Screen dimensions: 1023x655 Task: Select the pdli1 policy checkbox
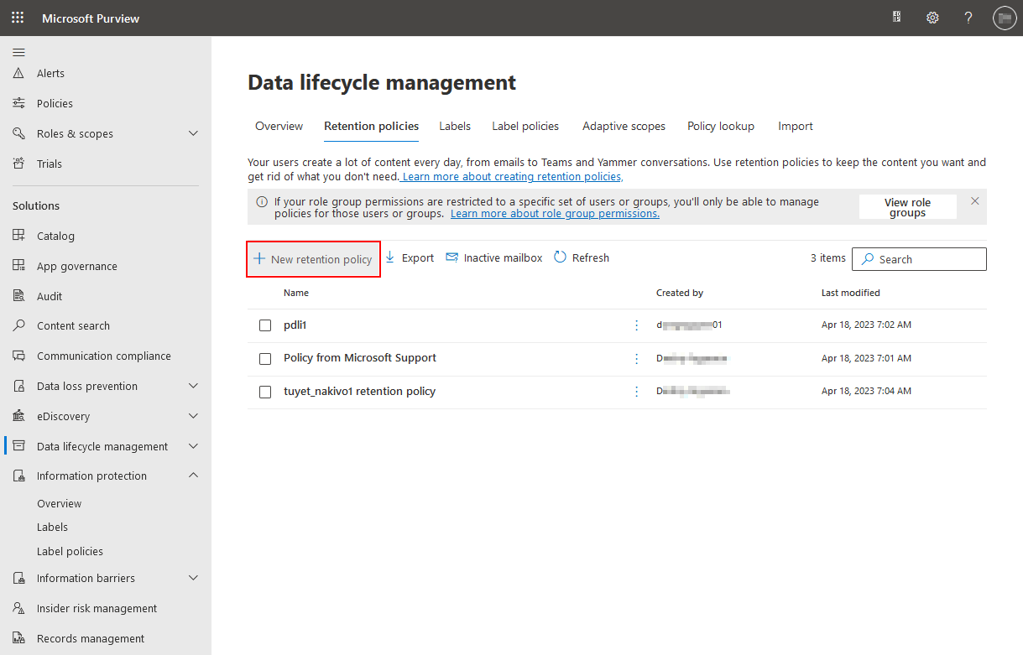point(265,325)
